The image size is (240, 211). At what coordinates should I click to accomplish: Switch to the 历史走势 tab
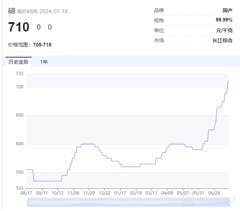pyautogui.click(x=18, y=62)
